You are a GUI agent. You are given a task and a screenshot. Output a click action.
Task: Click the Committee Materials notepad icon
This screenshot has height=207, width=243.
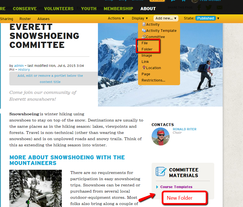coord(161,171)
